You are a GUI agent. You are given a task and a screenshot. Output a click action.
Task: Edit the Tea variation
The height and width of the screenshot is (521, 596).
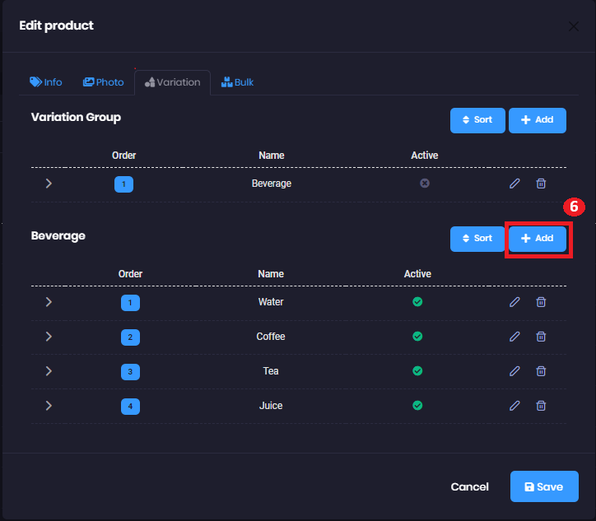coord(515,371)
